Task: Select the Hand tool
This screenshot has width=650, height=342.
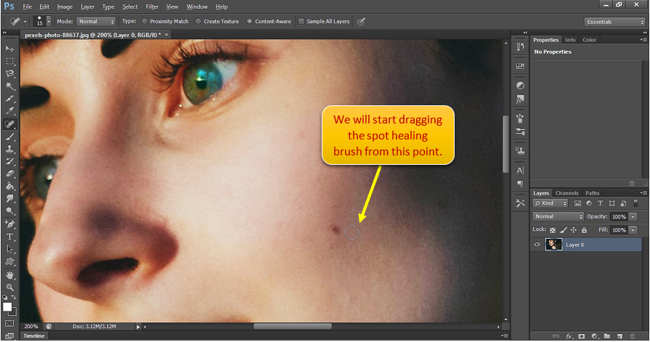Action: [9, 275]
